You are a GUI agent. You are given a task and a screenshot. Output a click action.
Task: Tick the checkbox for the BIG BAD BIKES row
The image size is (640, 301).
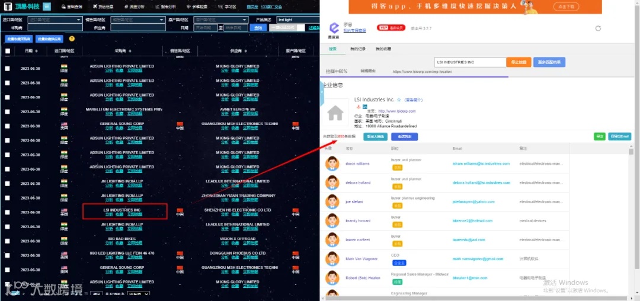click(7, 241)
